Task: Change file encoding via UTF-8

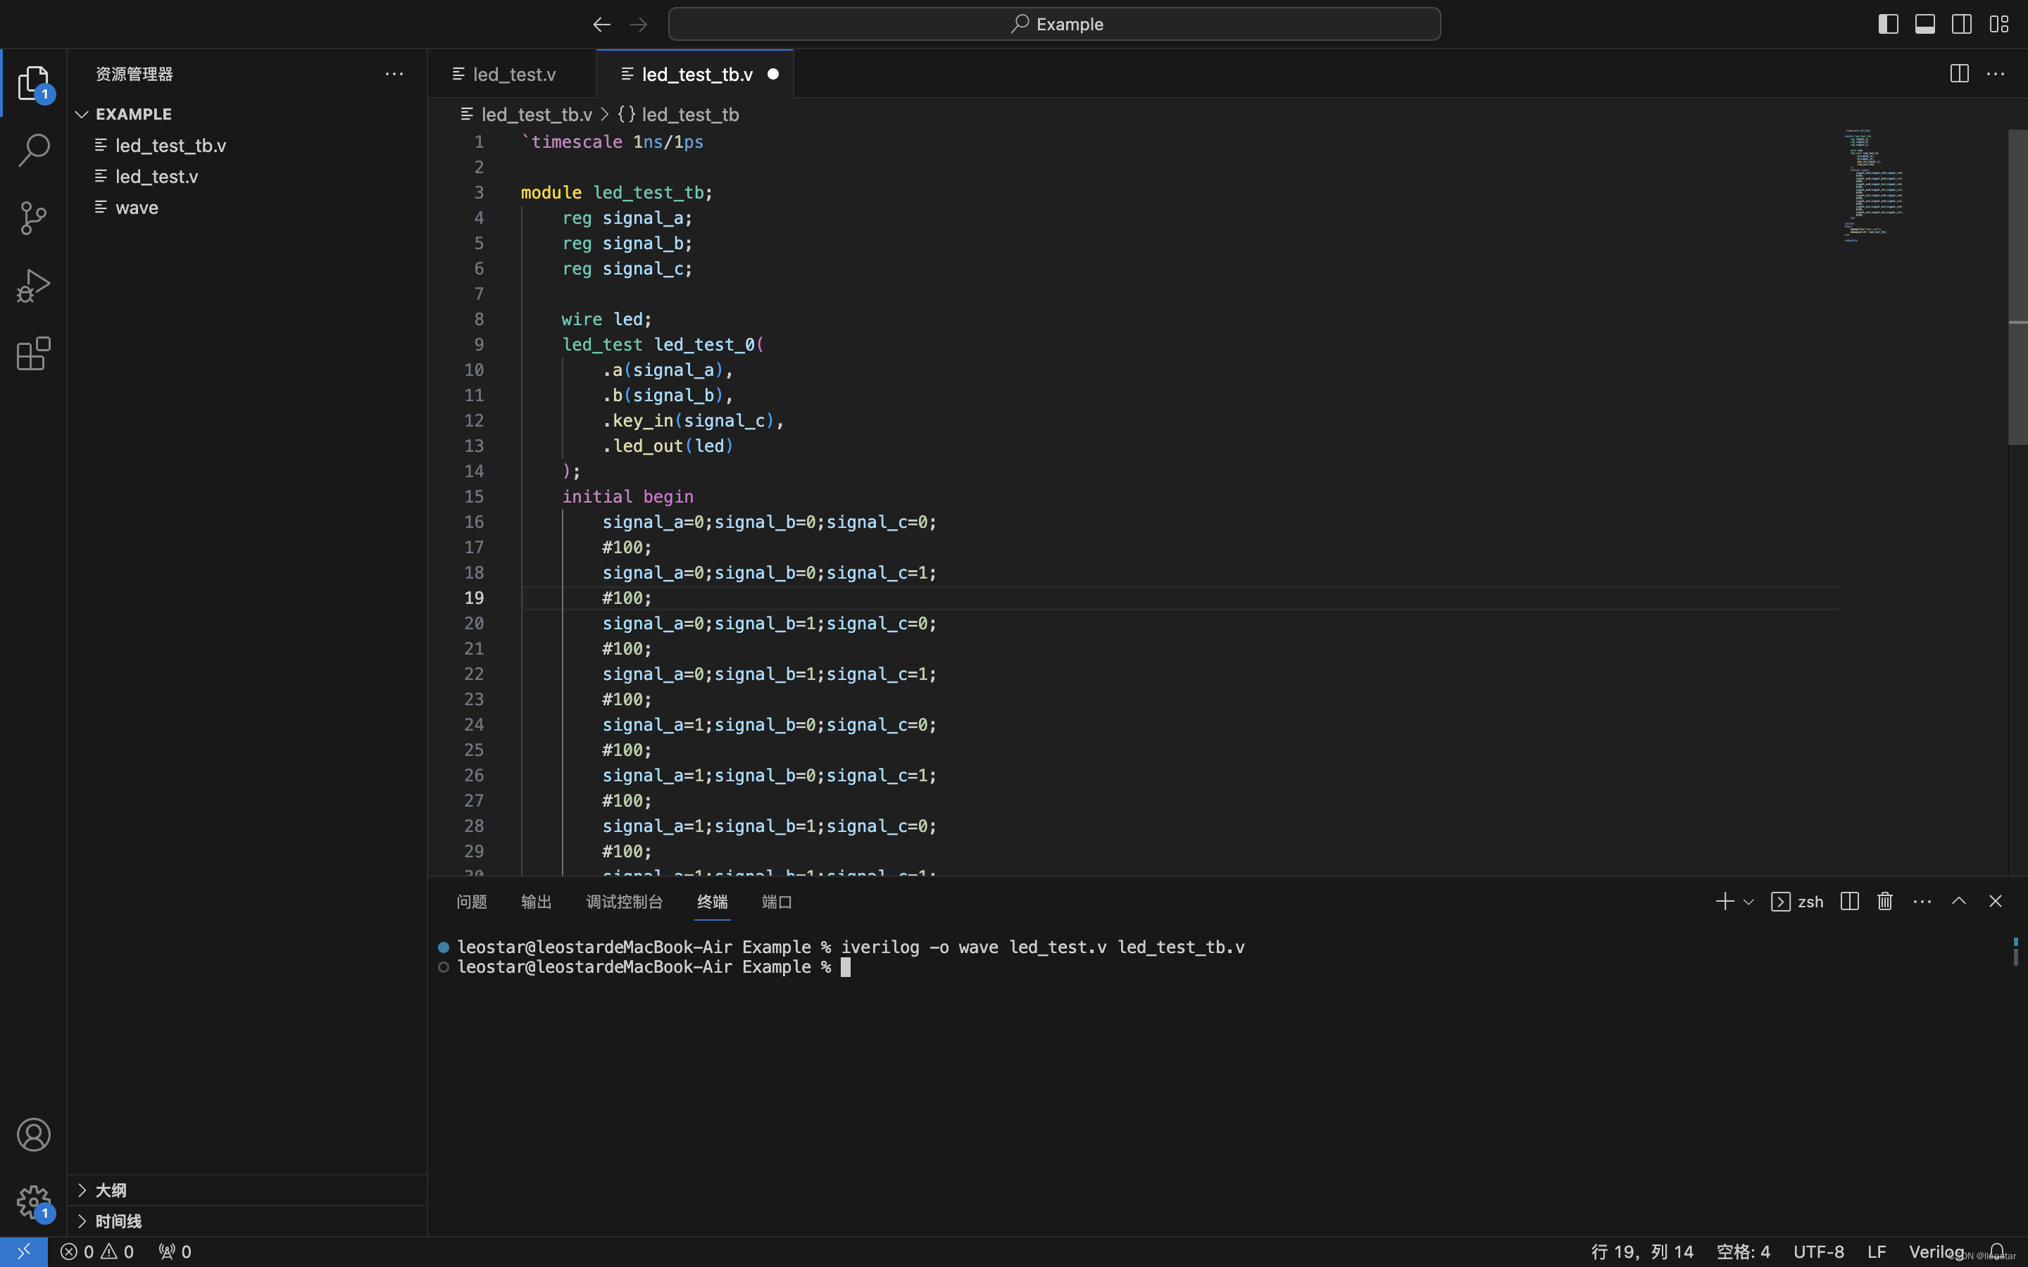Action: 1818,1251
